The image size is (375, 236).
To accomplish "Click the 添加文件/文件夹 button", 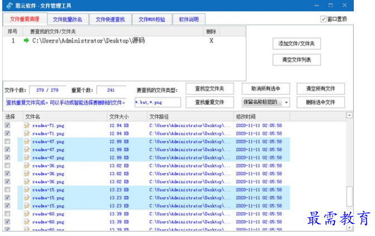I will coord(296,44).
